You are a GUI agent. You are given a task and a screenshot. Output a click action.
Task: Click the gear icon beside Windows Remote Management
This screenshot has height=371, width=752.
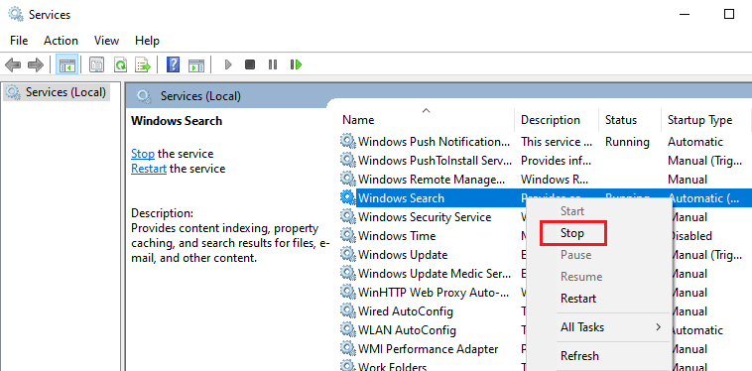[347, 180]
